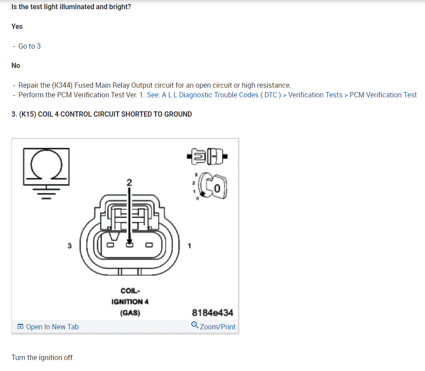
Task: Click the Open In New Tab icon
Action: point(20,327)
